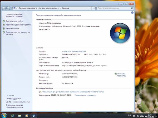Viewport: 158px width, 118px height.
Task: Expand the first breadcrumb arrow before Панель управления
Action: point(17,8)
